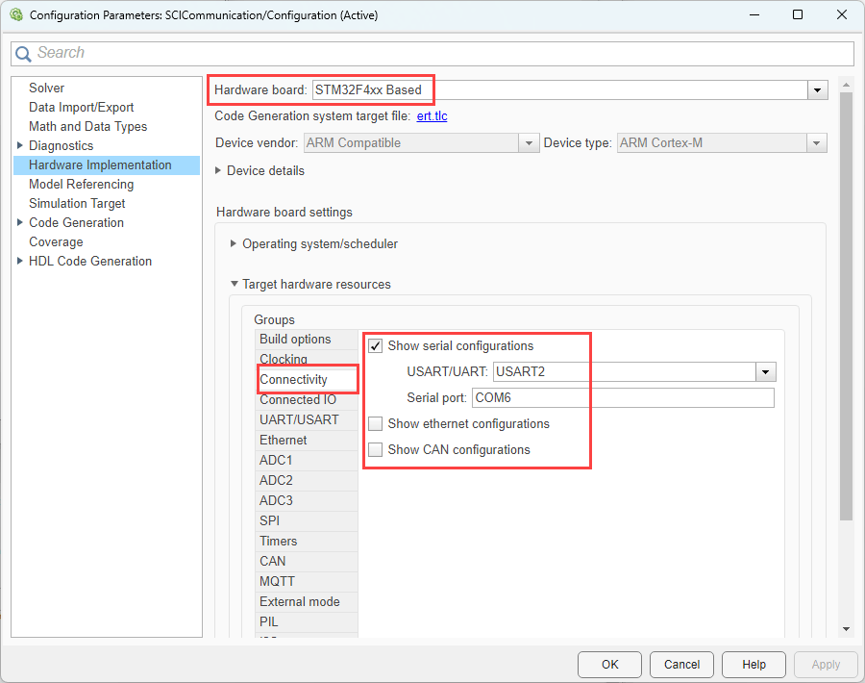Open the Device type dropdown
Viewport: 865px width, 683px height.
point(816,143)
